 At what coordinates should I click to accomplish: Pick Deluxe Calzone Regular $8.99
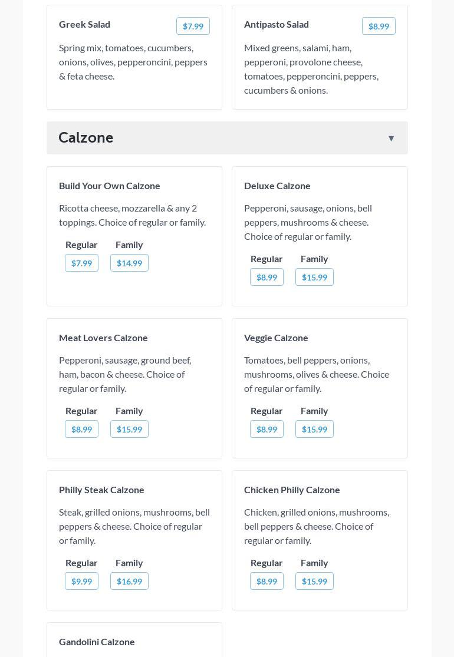267,277
